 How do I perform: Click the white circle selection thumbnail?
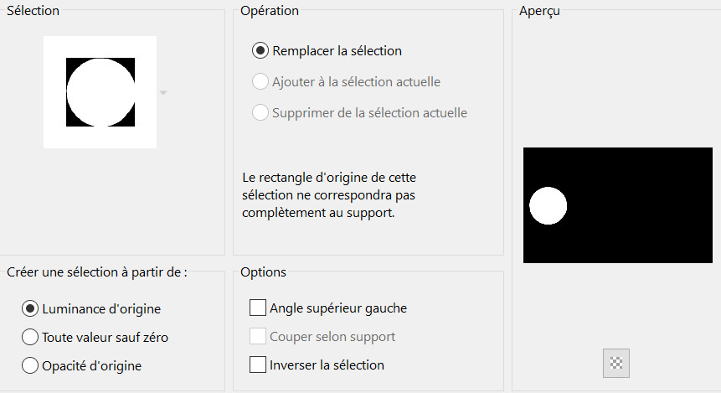pos(100,92)
